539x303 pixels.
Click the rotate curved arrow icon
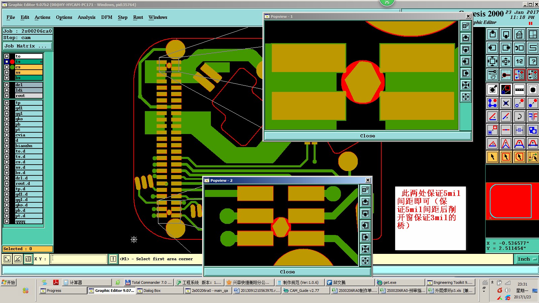[x=519, y=116]
